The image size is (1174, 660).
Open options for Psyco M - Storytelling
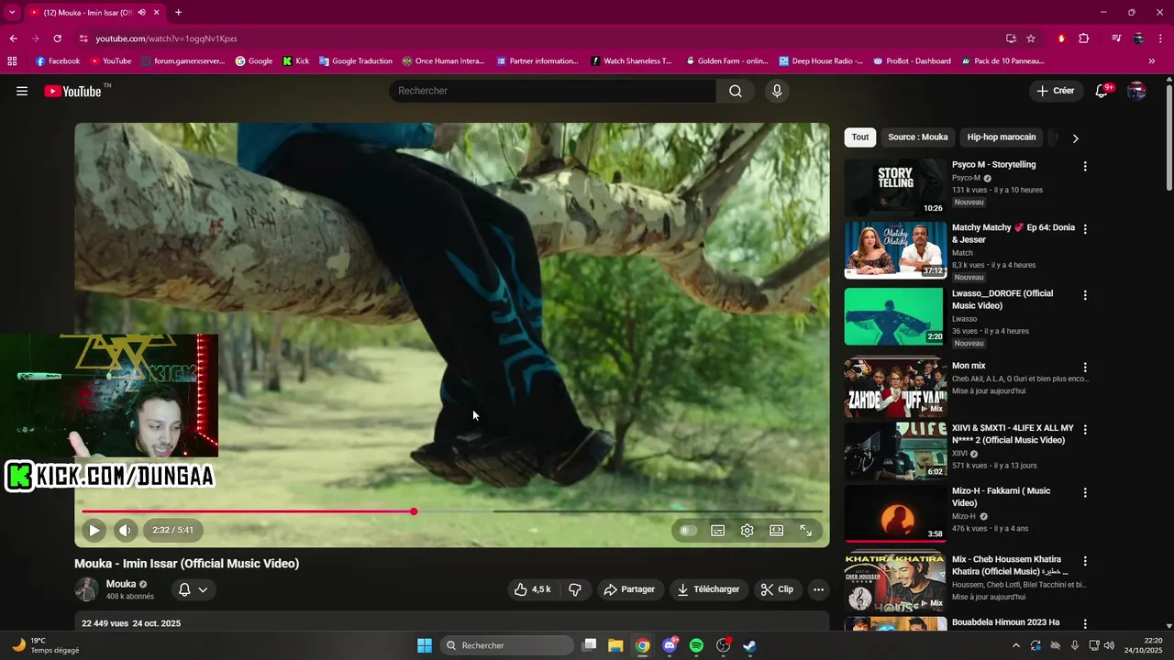[x=1085, y=166]
